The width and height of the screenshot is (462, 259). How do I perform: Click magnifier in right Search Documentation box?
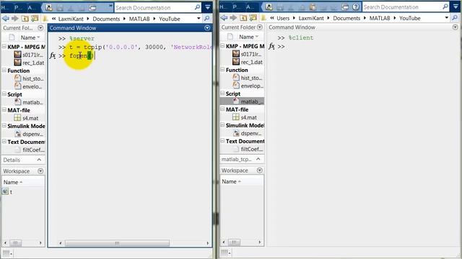pyautogui.click(x=445, y=6)
